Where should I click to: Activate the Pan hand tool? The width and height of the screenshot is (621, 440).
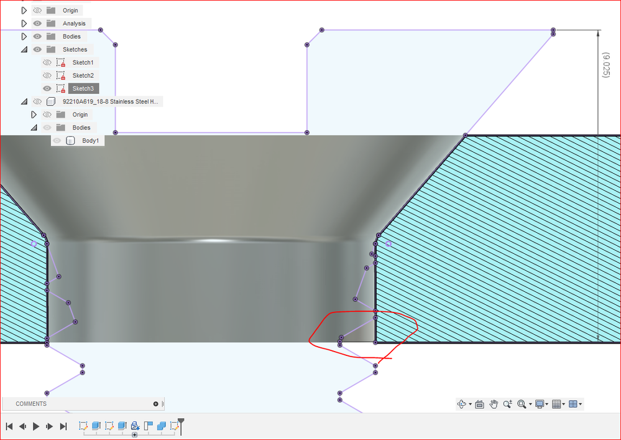pos(494,405)
